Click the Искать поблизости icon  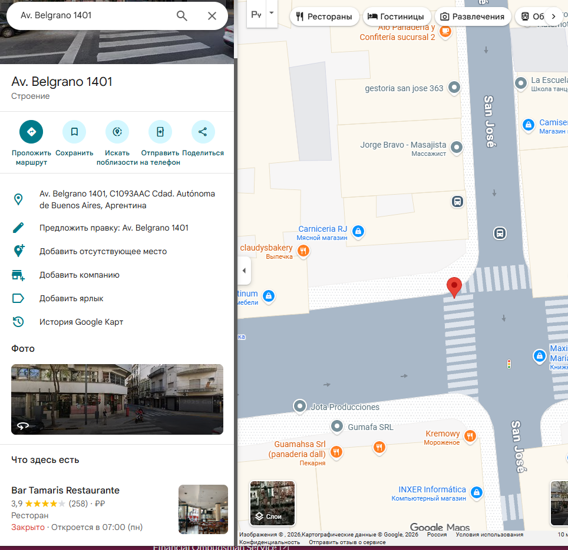coord(117,132)
